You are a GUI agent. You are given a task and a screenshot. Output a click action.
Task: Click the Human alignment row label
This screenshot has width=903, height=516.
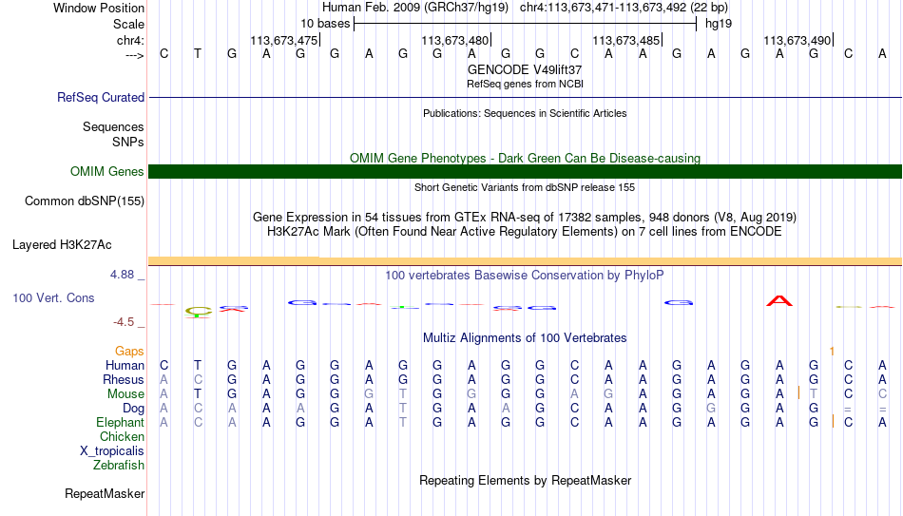pyautogui.click(x=125, y=366)
